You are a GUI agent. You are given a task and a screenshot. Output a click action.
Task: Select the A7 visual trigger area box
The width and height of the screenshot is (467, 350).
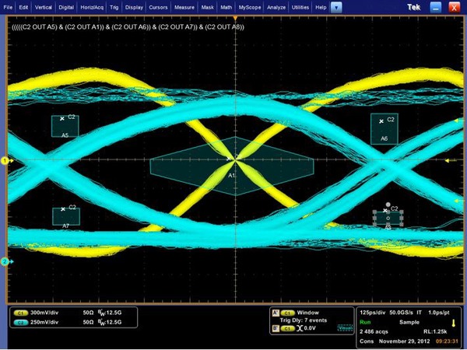pyautogui.click(x=65, y=215)
